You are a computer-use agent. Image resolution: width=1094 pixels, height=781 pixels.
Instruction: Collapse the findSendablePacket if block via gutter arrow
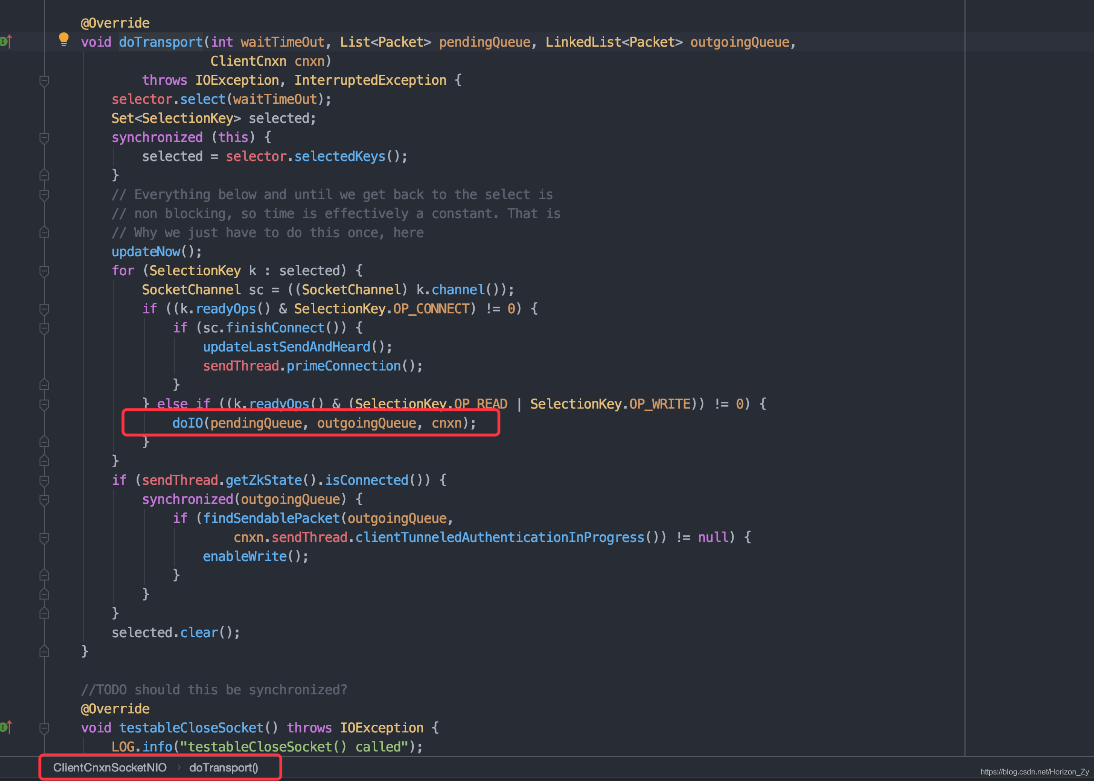point(44,537)
